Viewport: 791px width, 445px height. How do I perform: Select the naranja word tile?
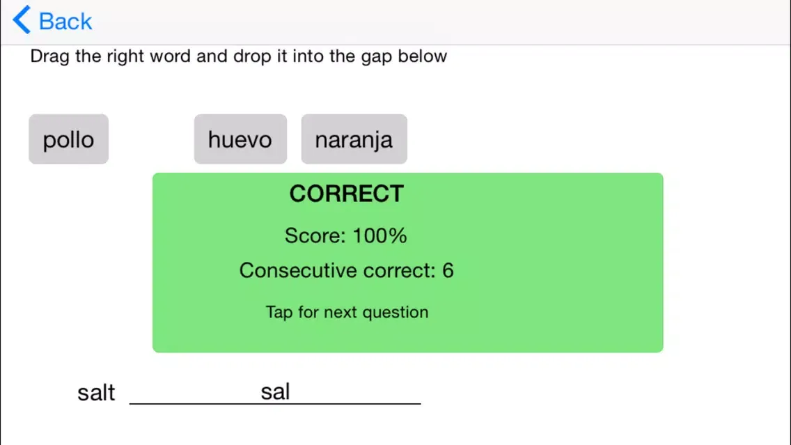tap(354, 139)
